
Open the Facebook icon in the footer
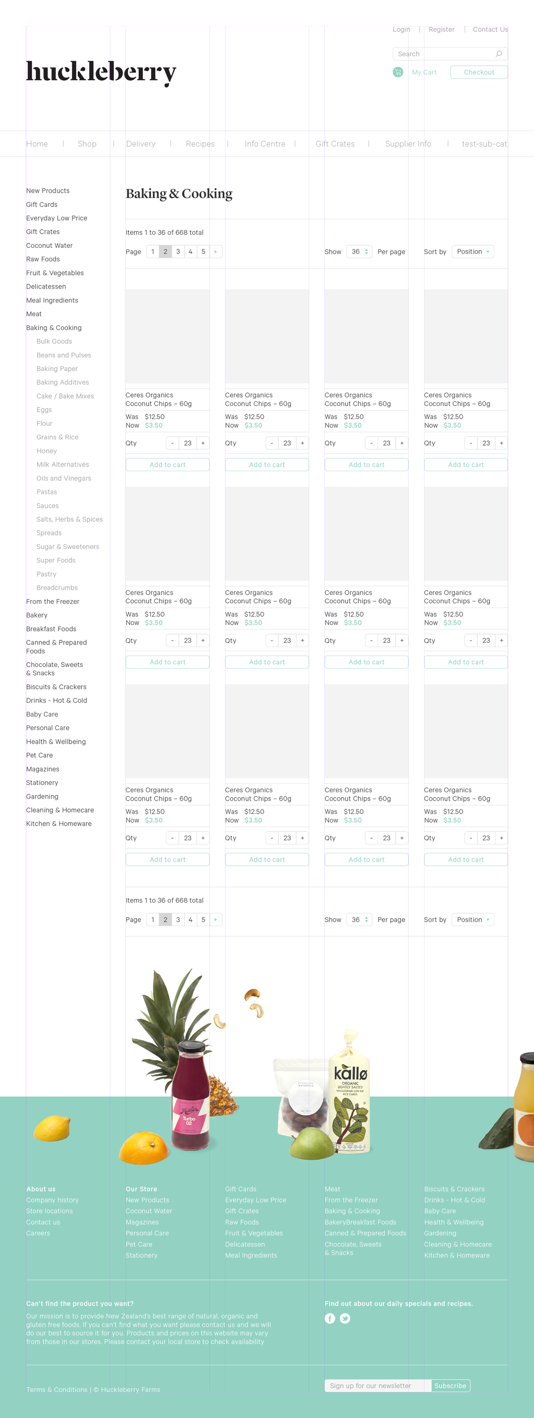(330, 1318)
